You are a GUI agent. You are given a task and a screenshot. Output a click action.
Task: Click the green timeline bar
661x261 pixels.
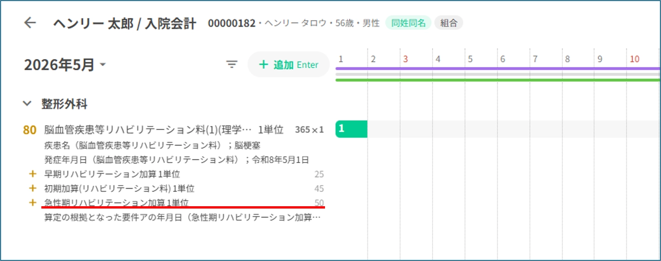point(498,80)
